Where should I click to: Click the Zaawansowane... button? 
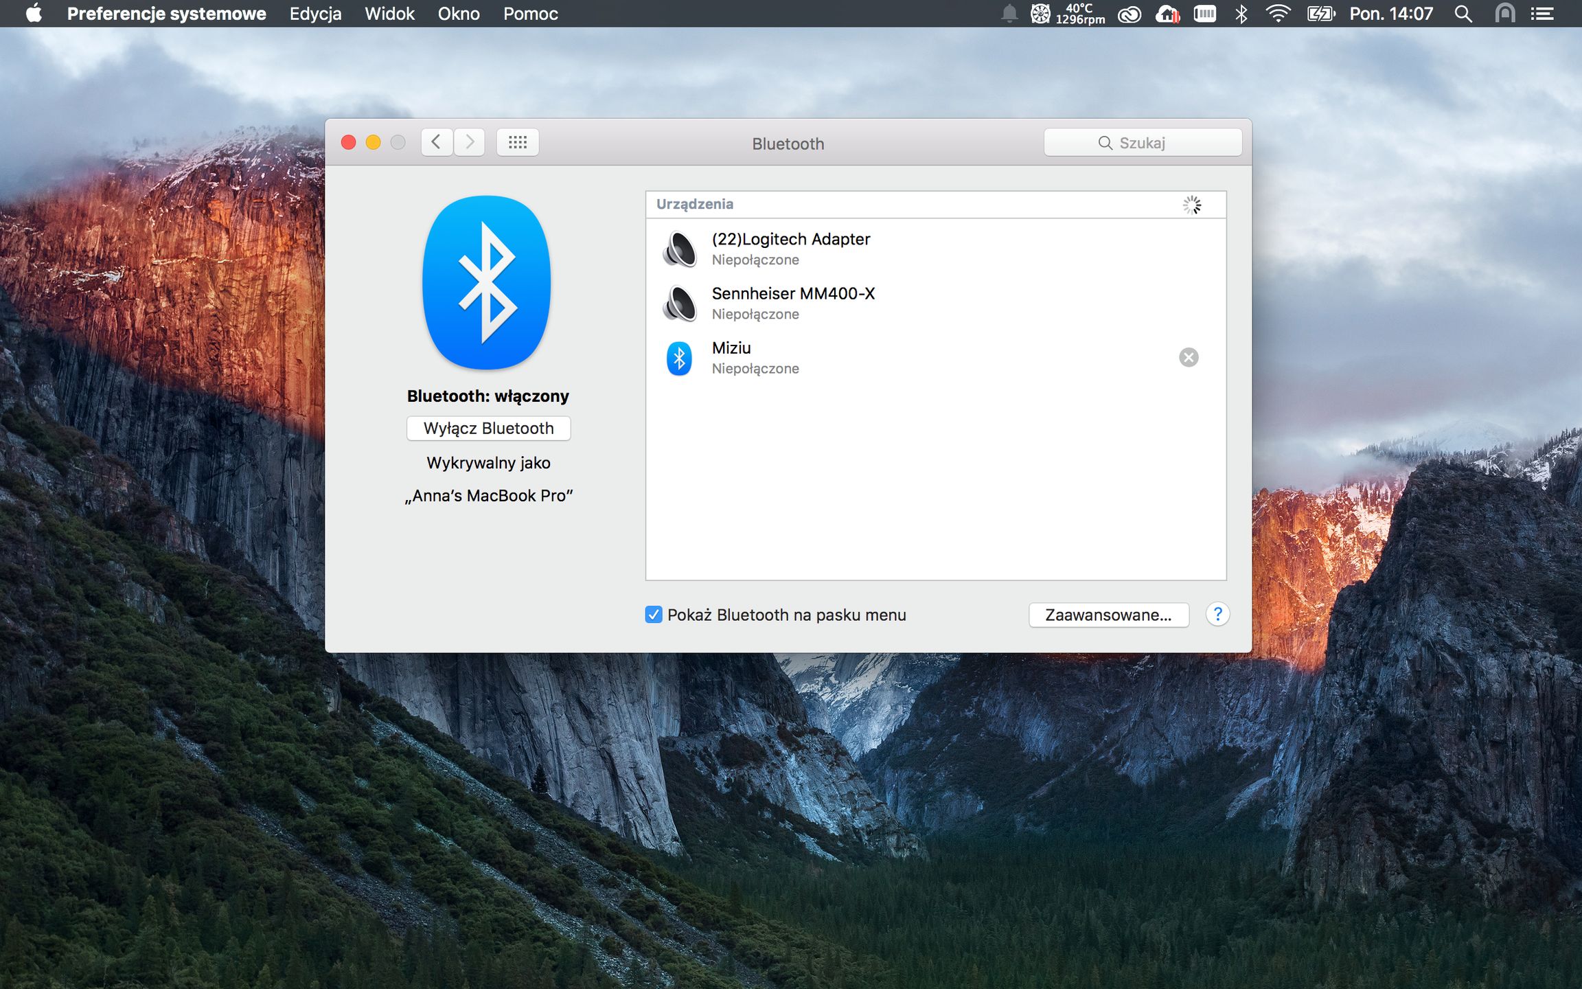[x=1108, y=615]
